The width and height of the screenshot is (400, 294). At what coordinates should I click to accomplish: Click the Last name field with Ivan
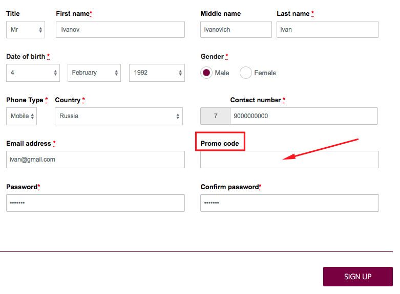pos(327,30)
